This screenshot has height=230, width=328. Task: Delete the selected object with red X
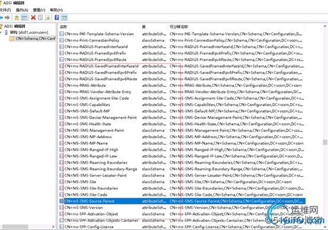point(33,17)
